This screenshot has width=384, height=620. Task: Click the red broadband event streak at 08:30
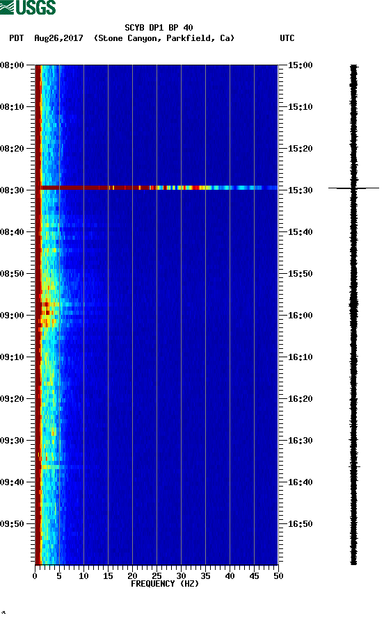[x=159, y=188]
